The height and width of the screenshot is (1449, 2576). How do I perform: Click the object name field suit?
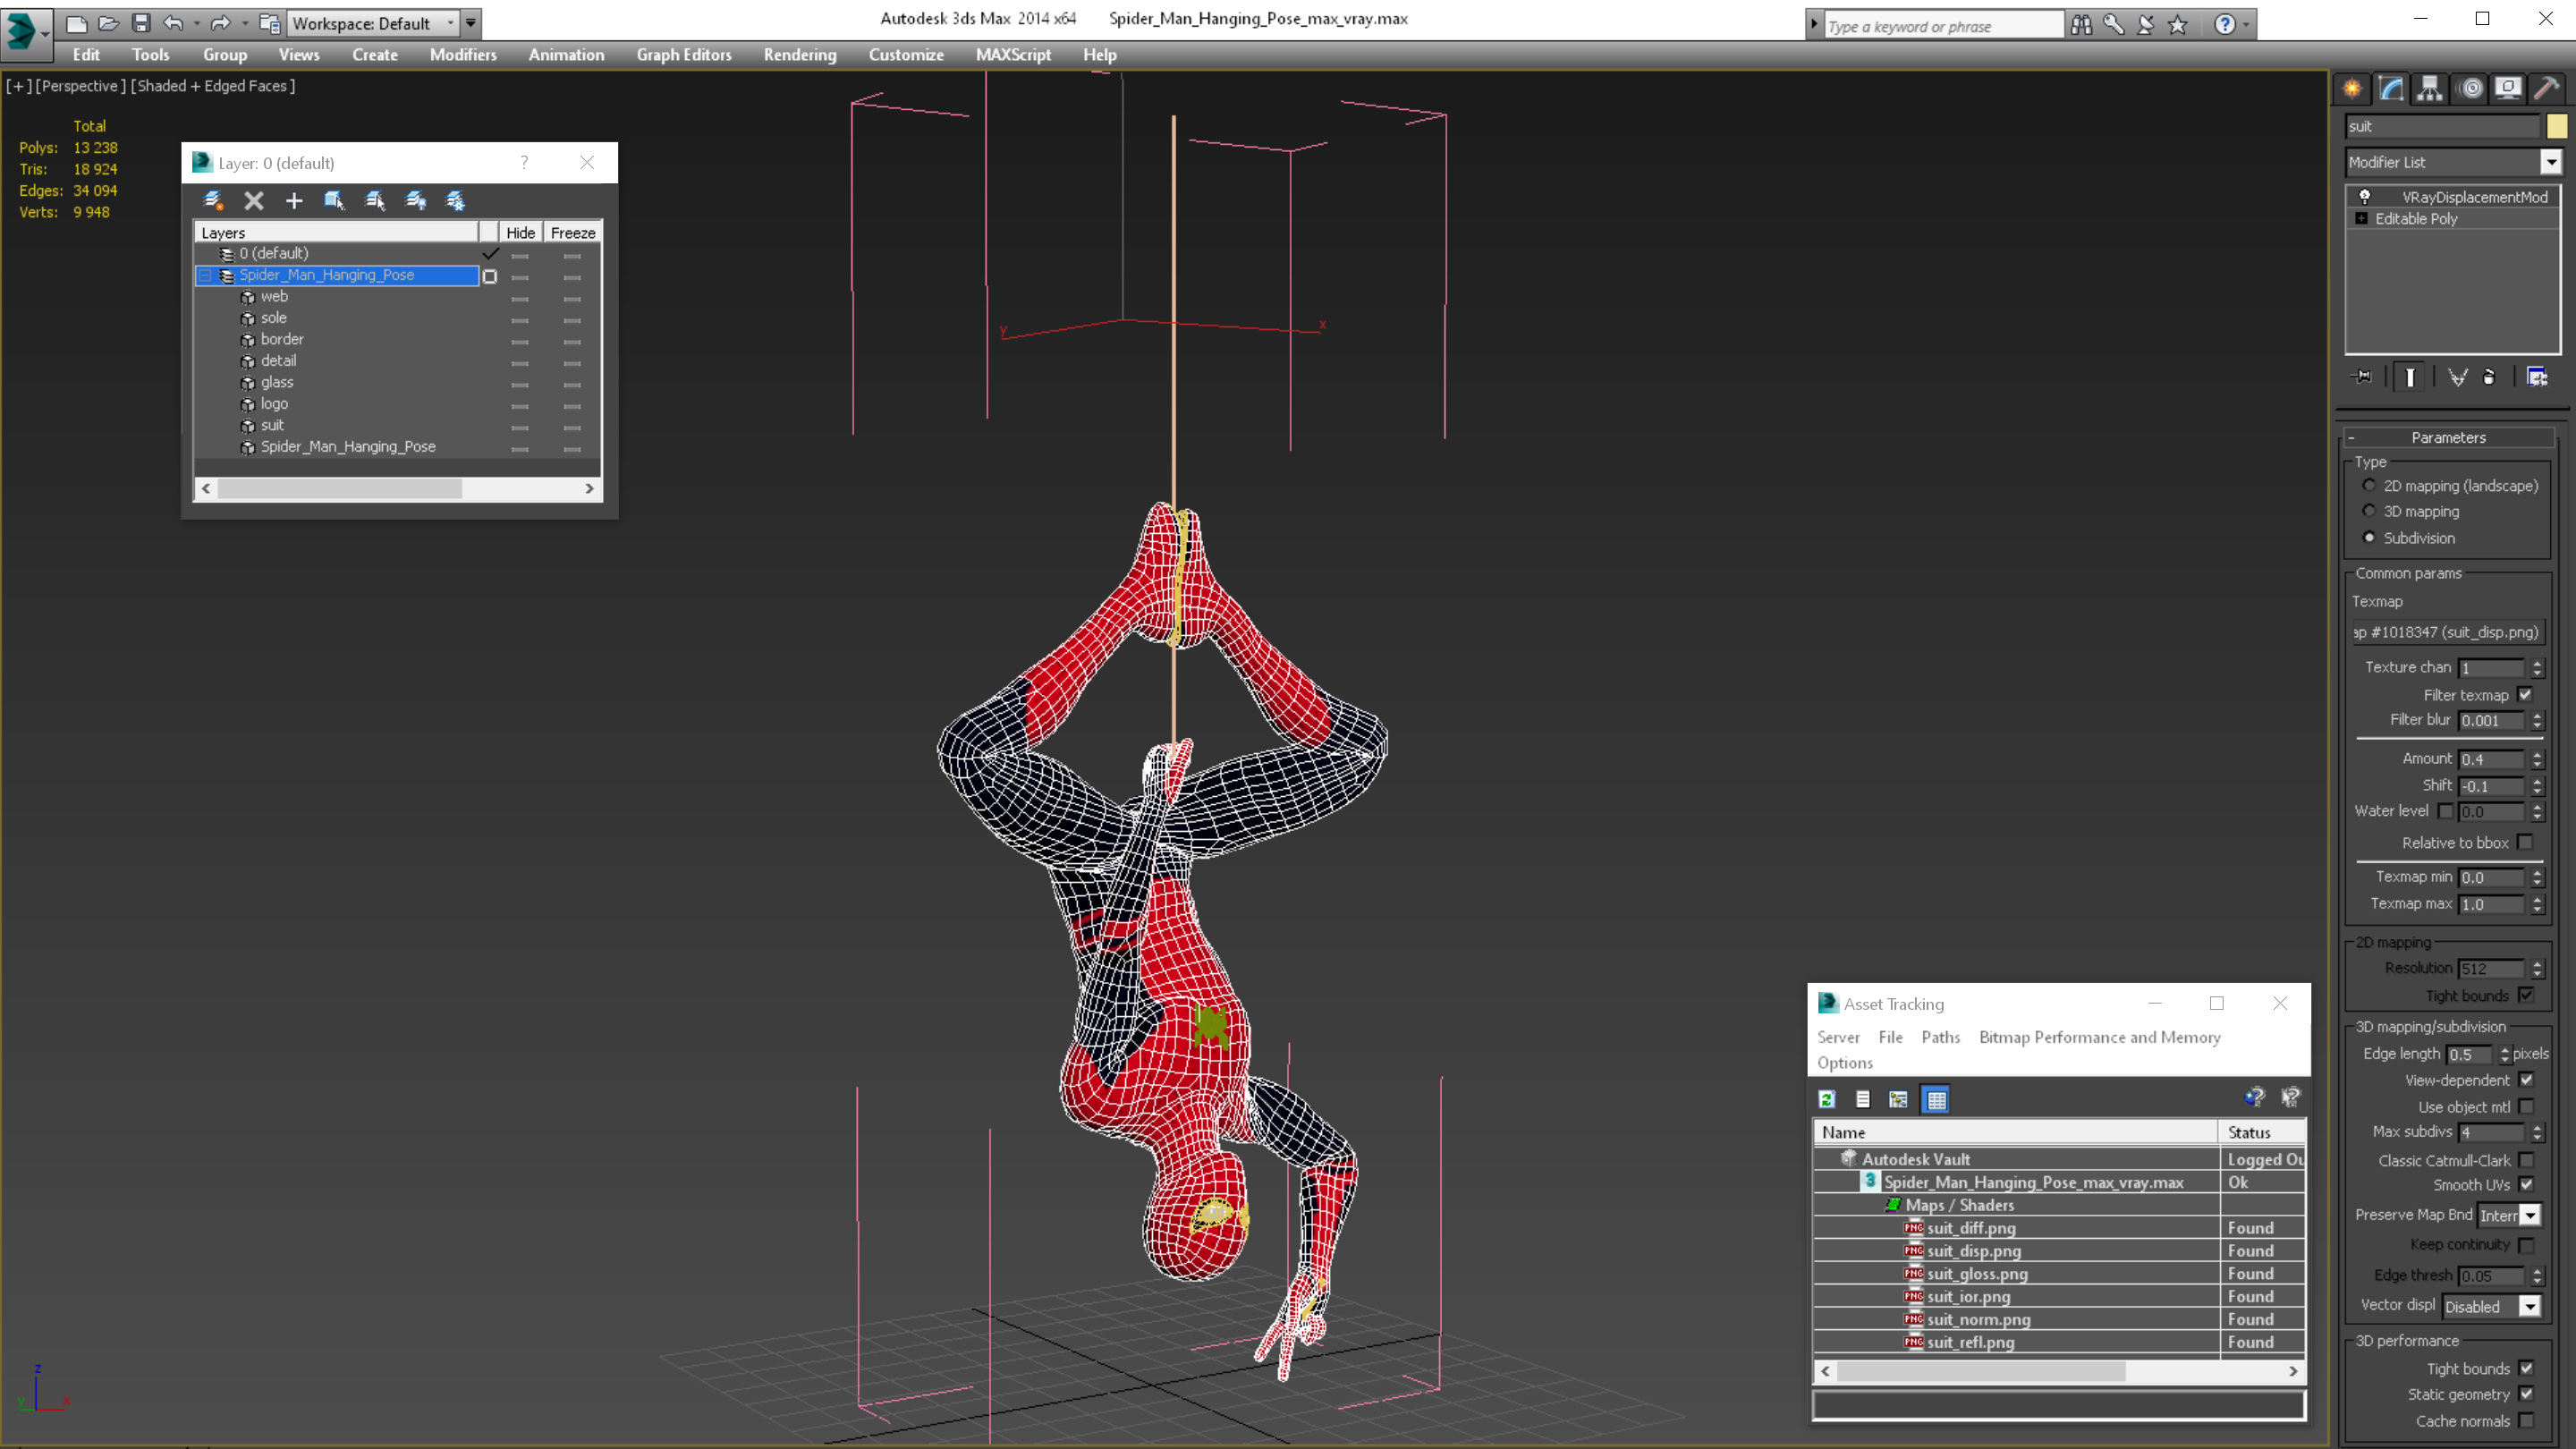click(2442, 126)
